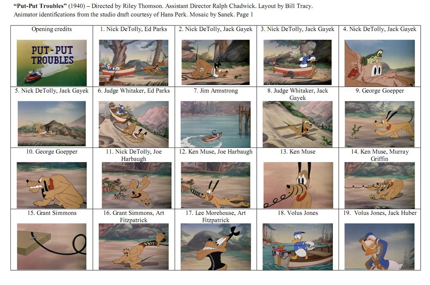Select scene 12 Pluto lying with spring
The width and height of the screenshot is (430, 285).
tap(216, 185)
